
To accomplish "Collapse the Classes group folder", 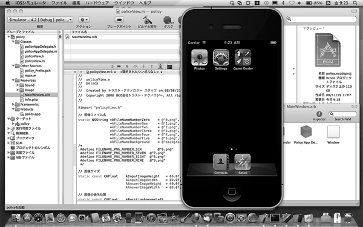I will pyautogui.click(x=13, y=42).
